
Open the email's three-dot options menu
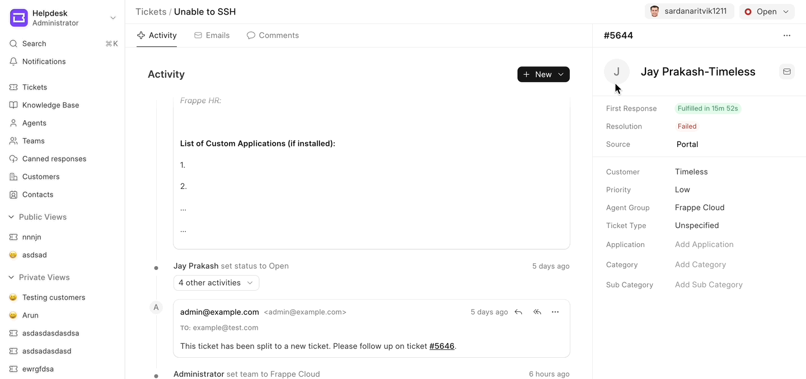pyautogui.click(x=555, y=312)
